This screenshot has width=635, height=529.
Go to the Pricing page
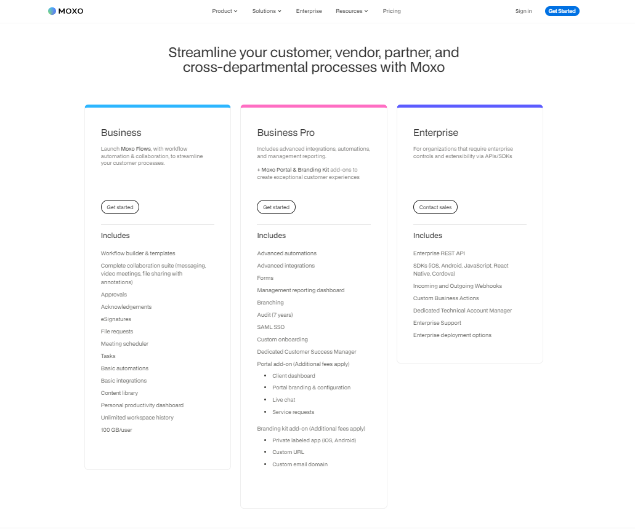(391, 10)
